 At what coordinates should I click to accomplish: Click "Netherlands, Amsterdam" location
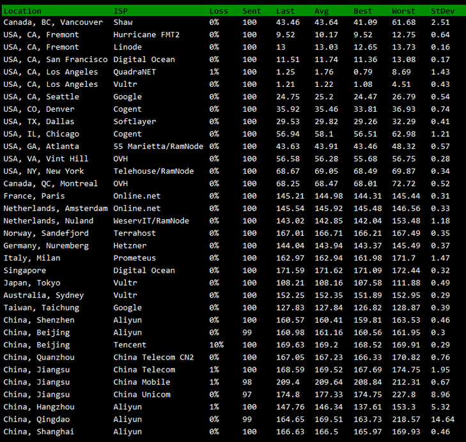click(x=55, y=208)
